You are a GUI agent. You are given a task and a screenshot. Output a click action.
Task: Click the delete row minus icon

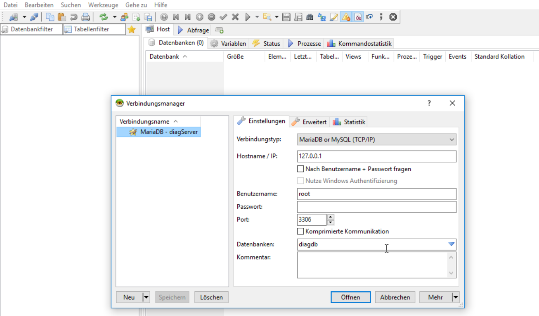point(211,17)
